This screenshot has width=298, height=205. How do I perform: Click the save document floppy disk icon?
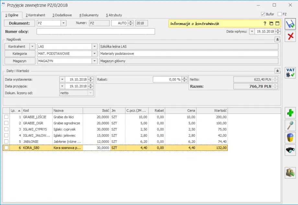tap(290, 24)
